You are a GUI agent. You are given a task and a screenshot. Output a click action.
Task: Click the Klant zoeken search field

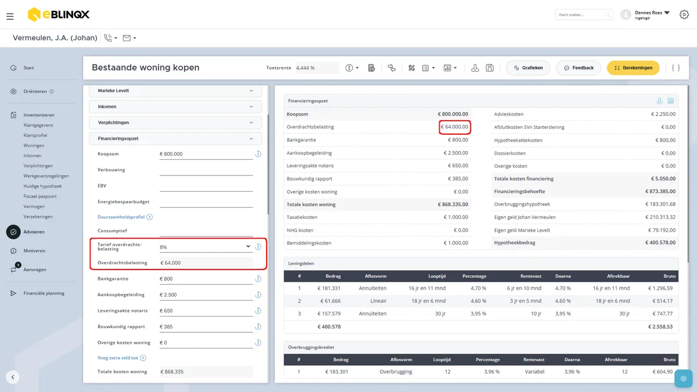pos(584,15)
